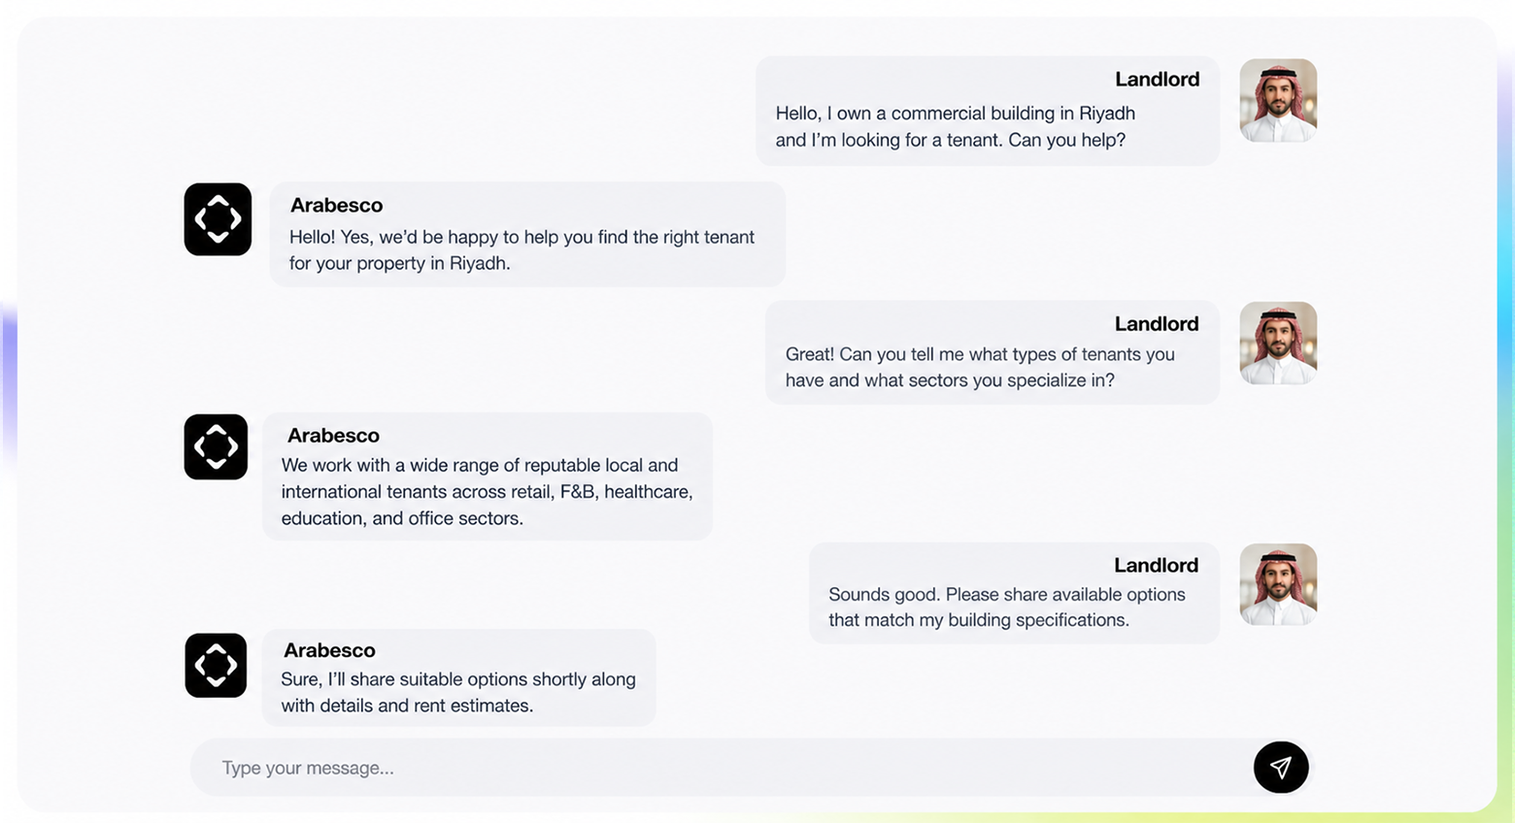Click Landlord avatar beside the Riyadh building message
Image resolution: width=1515 pixels, height=823 pixels.
1278,101
